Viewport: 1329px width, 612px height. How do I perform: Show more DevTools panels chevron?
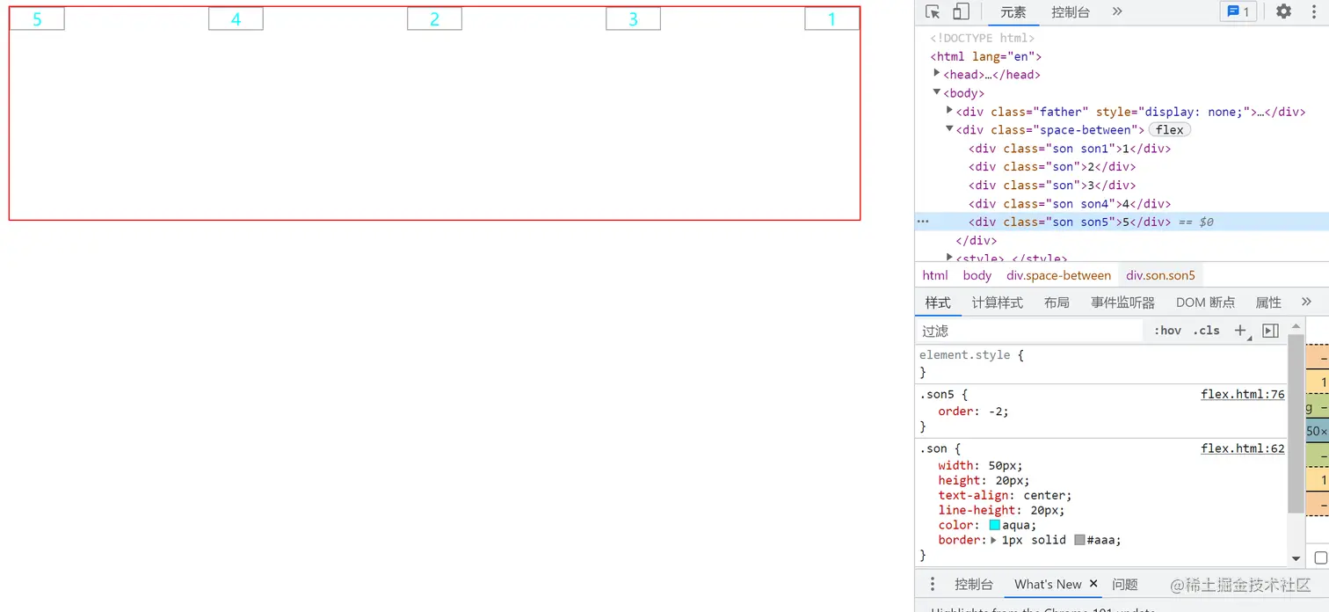1117,11
